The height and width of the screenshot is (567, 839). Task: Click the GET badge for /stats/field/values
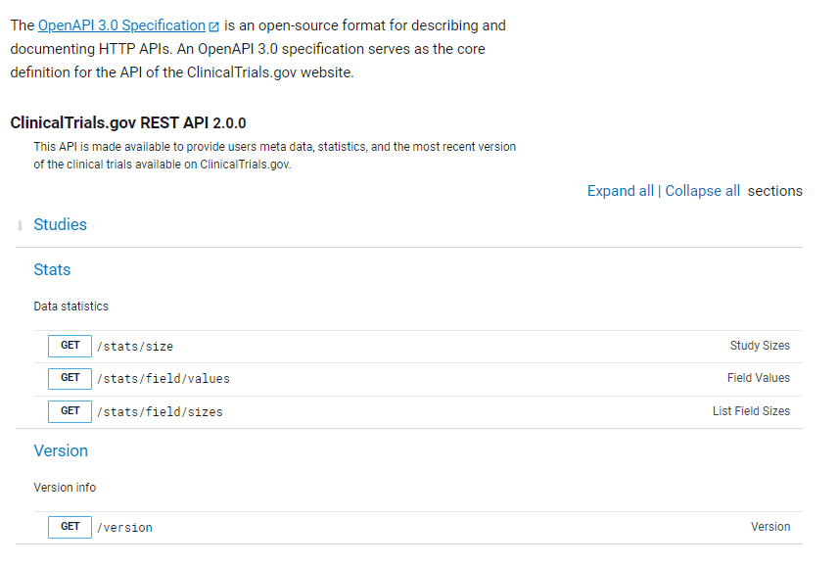click(x=70, y=378)
